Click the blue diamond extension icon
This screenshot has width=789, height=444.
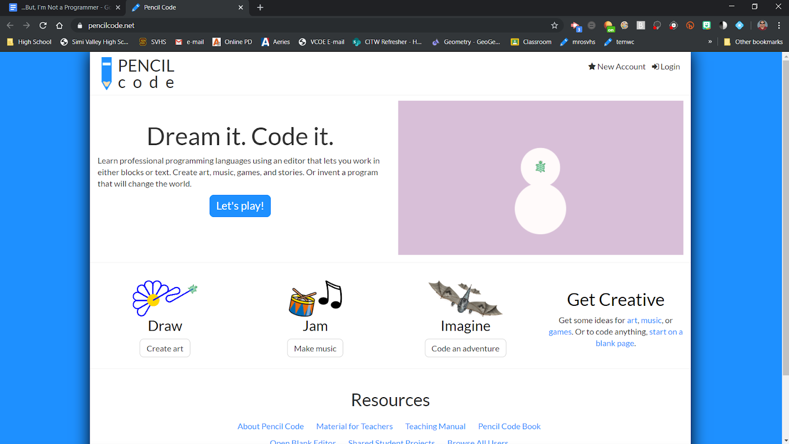coord(740,25)
